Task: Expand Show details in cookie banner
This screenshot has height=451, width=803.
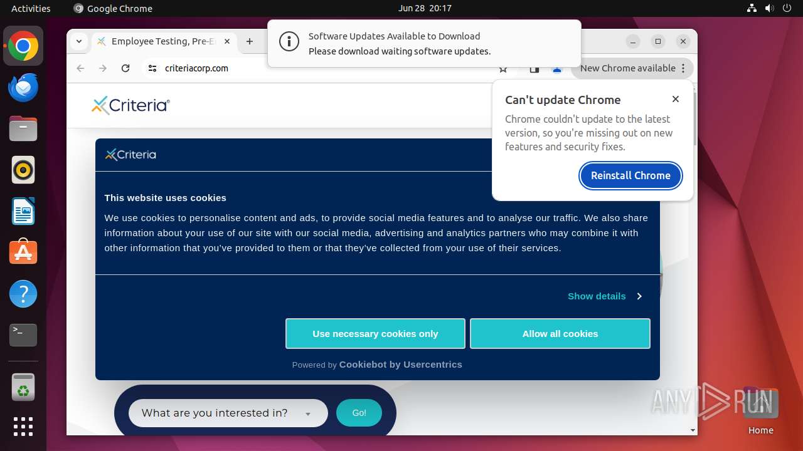Action: 604,296
